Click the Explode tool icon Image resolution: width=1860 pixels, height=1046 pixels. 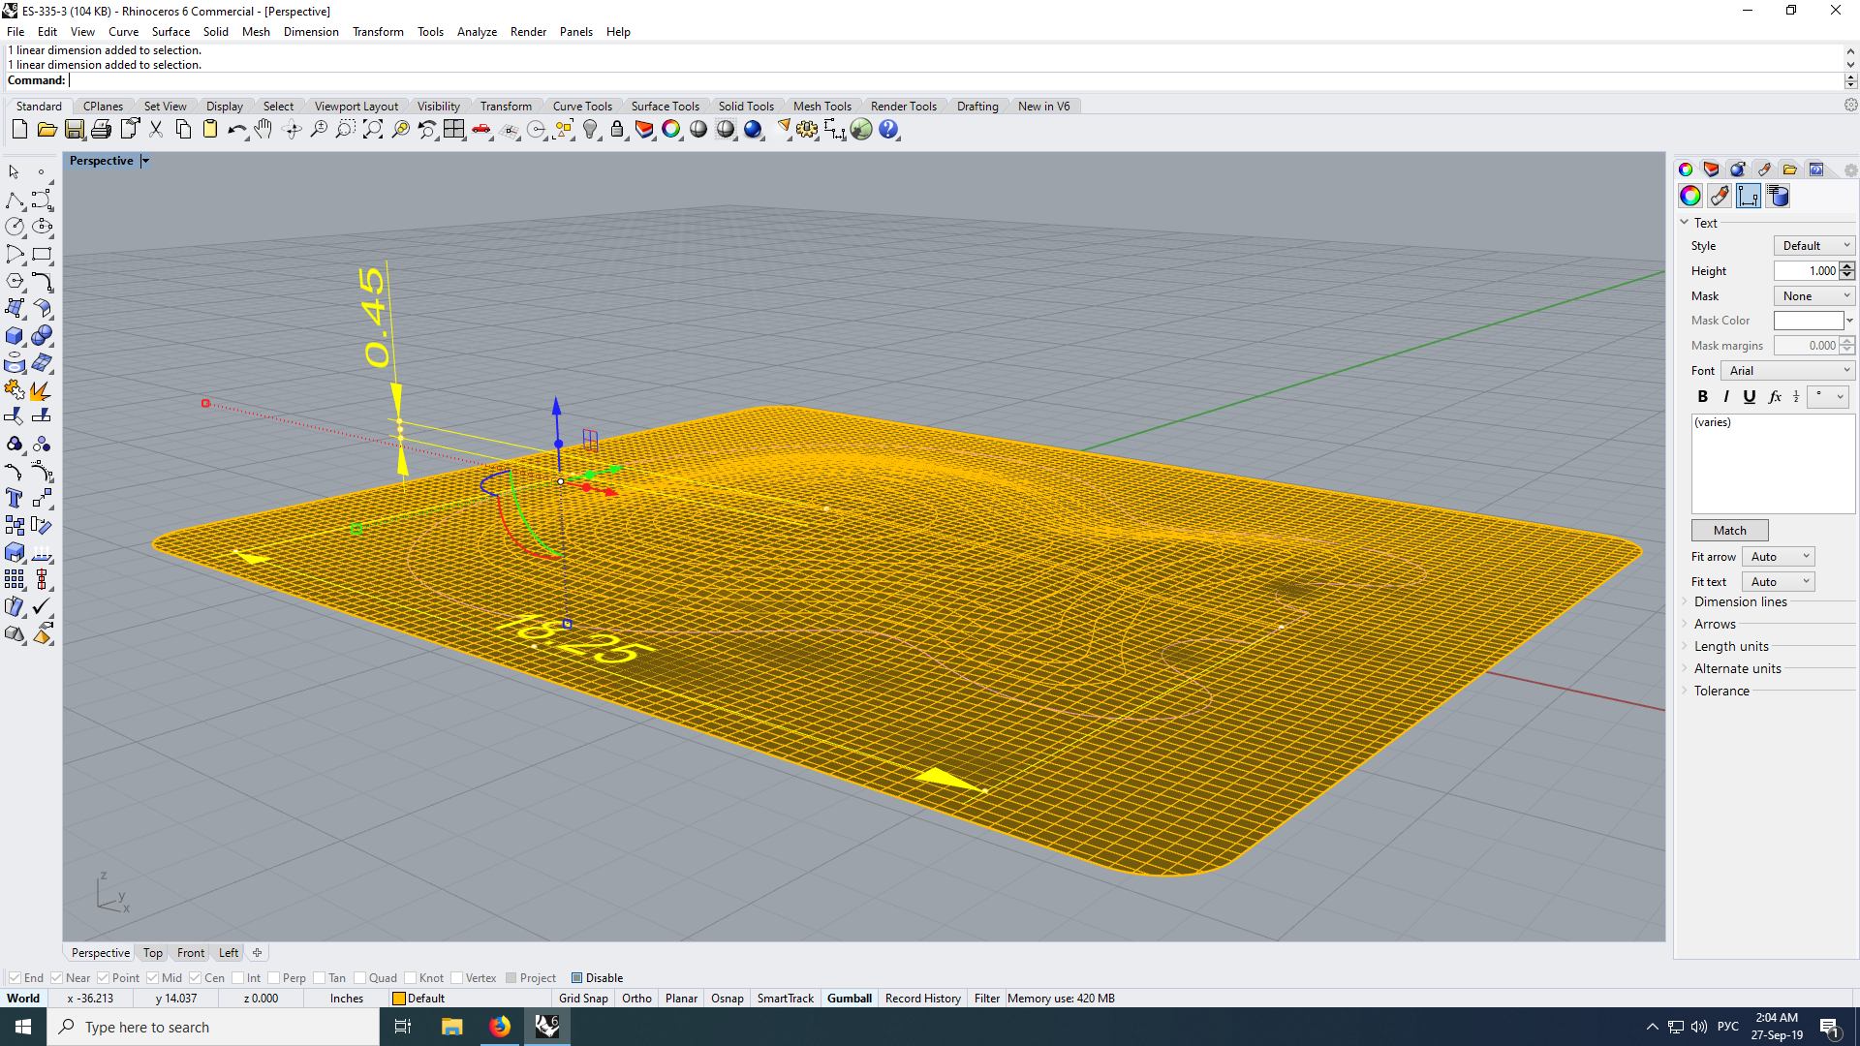[41, 390]
